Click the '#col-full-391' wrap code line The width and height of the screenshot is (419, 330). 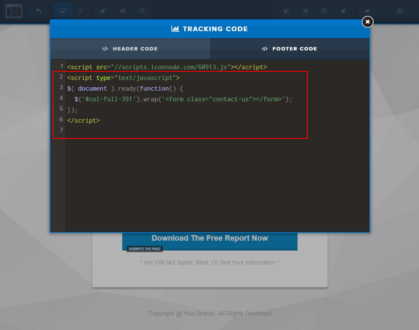click(183, 99)
